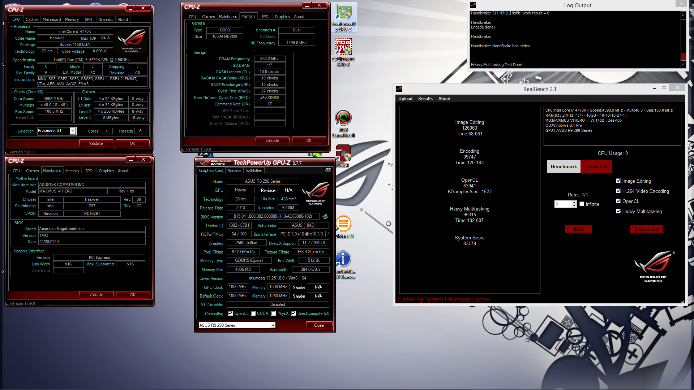Select Mainboard tab in CPU-Z Memory window
The height and width of the screenshot is (390, 694).
(x=228, y=17)
